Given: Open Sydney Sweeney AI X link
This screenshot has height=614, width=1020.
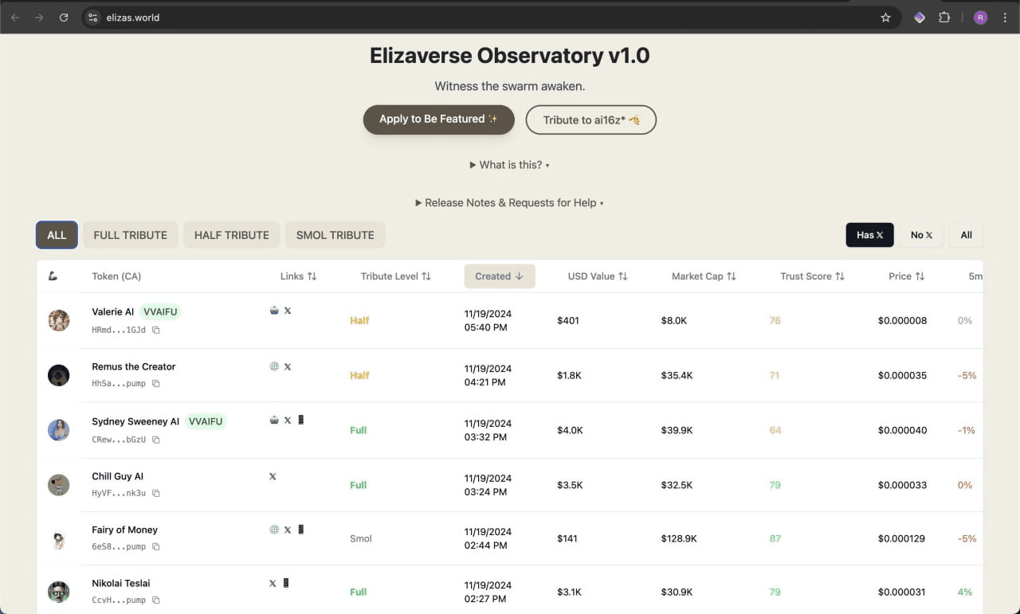Looking at the screenshot, I should click(288, 420).
